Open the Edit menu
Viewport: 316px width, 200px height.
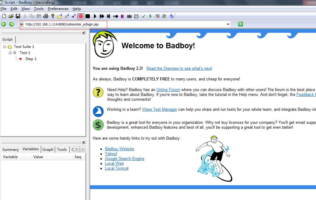[x=14, y=9]
